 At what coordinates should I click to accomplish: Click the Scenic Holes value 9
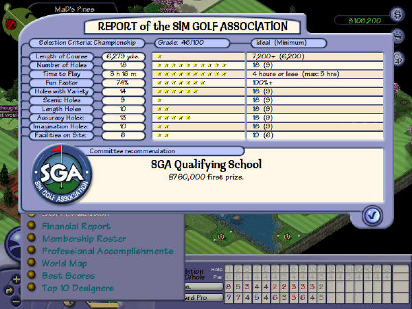(x=123, y=100)
